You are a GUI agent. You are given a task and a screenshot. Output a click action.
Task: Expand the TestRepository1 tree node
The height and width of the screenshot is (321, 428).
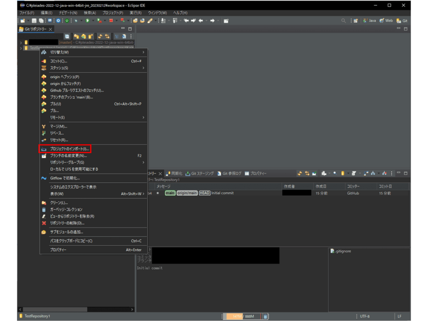[21, 48]
